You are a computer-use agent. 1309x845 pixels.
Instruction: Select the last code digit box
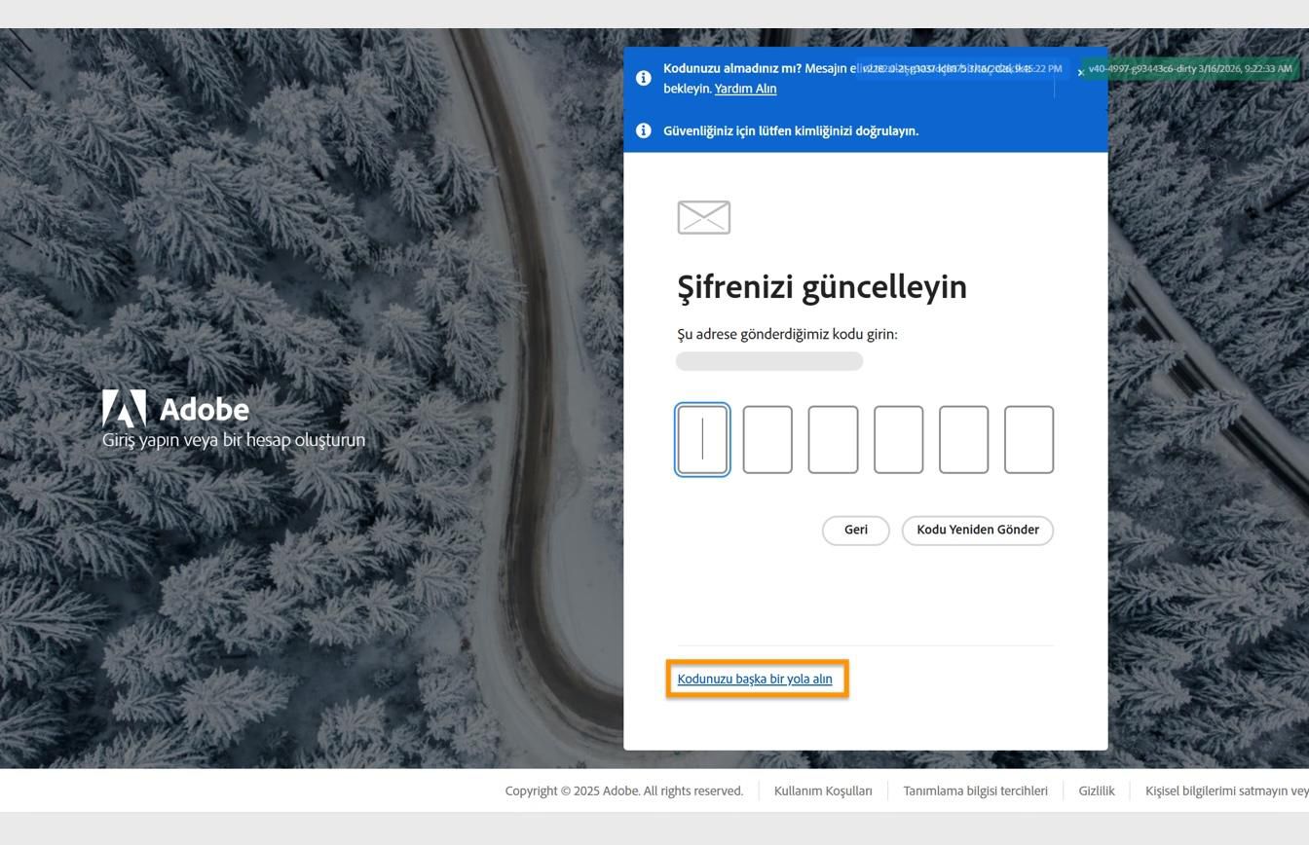pyautogui.click(x=1028, y=439)
